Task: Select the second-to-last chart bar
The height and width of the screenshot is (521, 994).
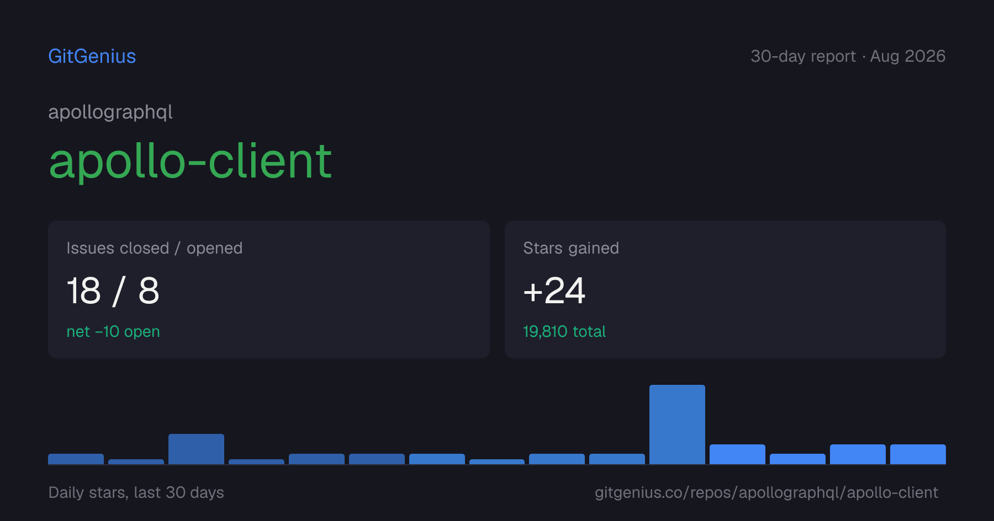Action: [858, 454]
